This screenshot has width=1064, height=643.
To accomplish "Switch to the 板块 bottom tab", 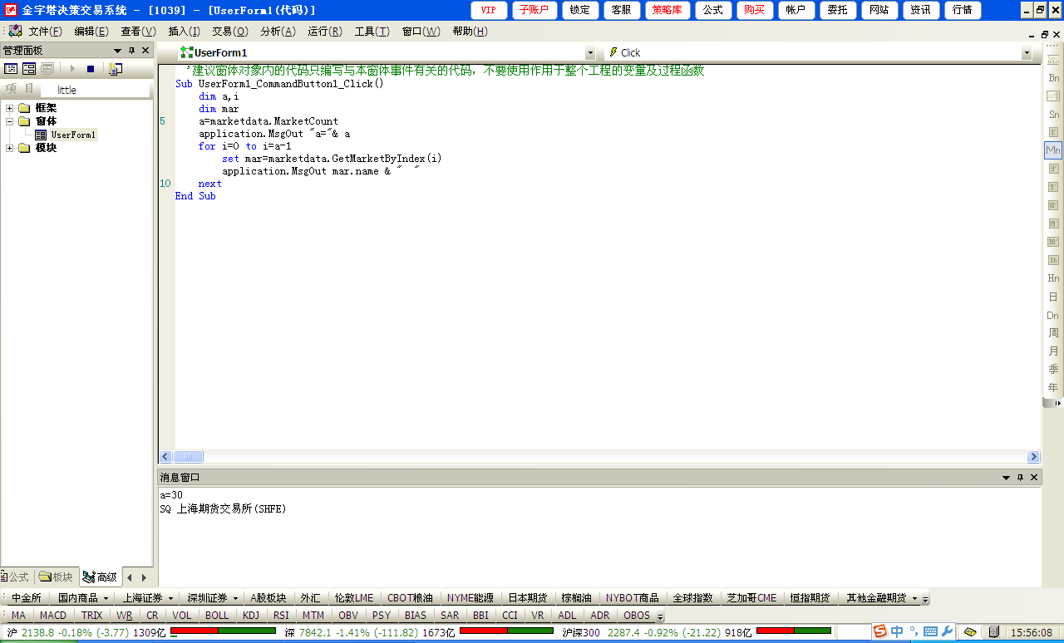I will tap(57, 577).
